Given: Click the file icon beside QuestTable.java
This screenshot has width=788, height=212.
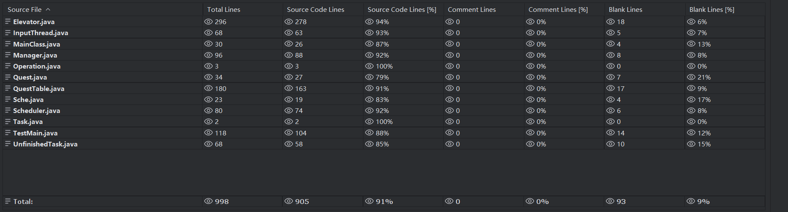Looking at the screenshot, I should coord(8,88).
